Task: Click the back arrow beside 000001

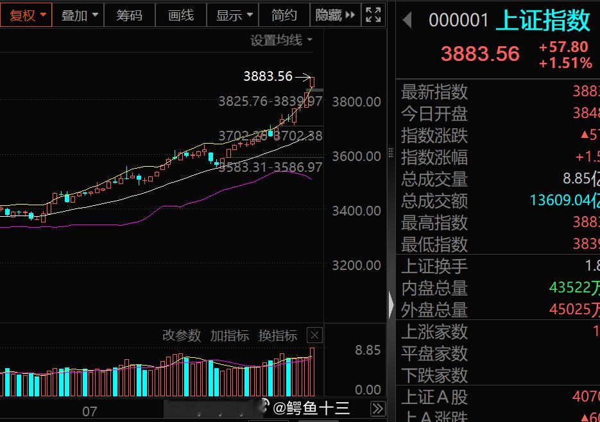Action: (407, 20)
